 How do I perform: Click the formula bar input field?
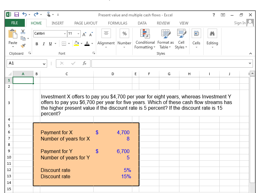[x=170, y=63]
